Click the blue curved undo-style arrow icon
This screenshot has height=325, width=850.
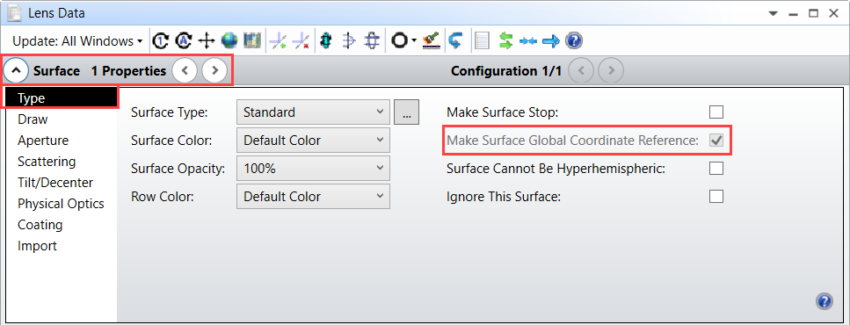(455, 40)
